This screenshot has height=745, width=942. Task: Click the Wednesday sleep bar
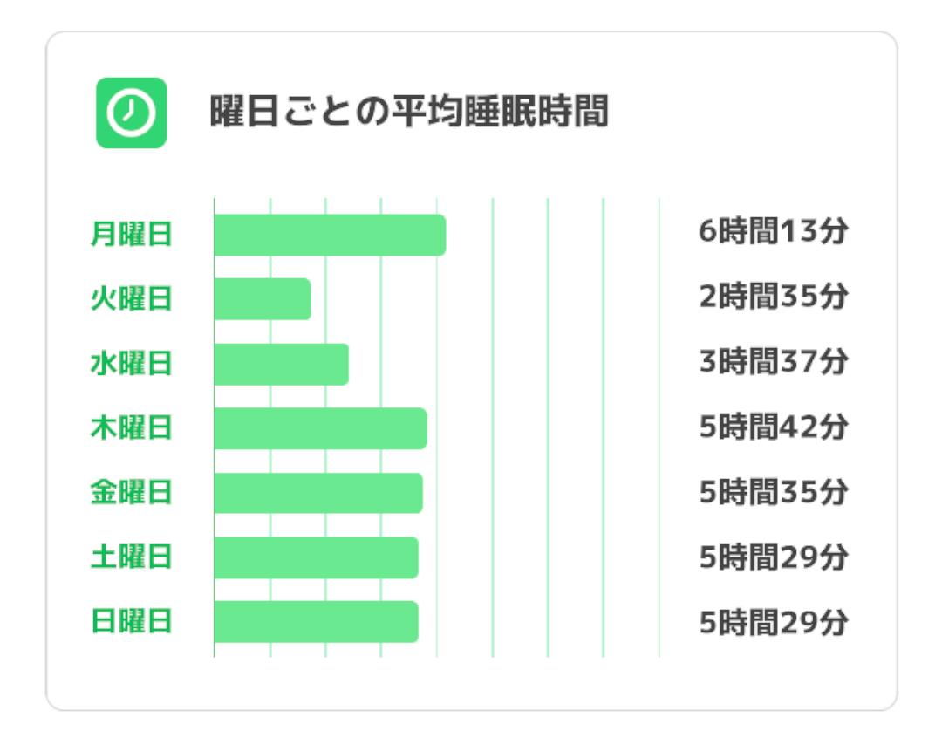(281, 364)
